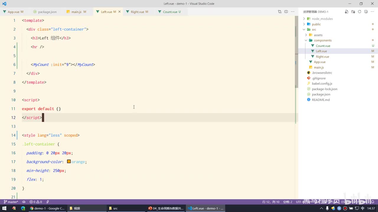Open package.json in explorer tree
The height and width of the screenshot is (212, 378).
[x=321, y=95]
